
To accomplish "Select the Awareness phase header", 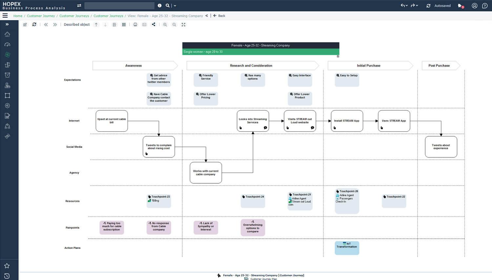I will point(135,66).
